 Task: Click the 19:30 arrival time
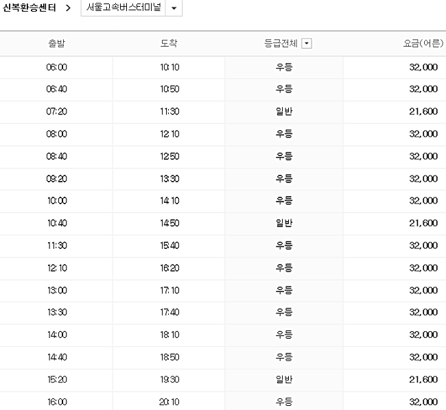[169, 380]
